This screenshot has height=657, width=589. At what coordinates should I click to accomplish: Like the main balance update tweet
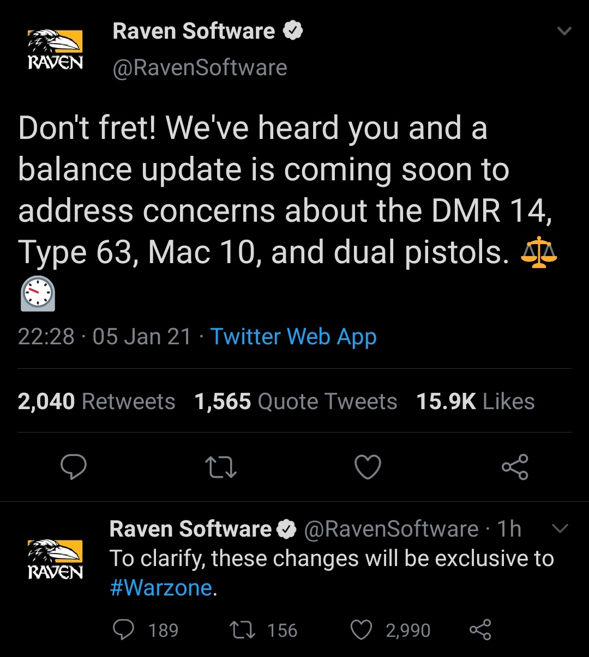(368, 467)
